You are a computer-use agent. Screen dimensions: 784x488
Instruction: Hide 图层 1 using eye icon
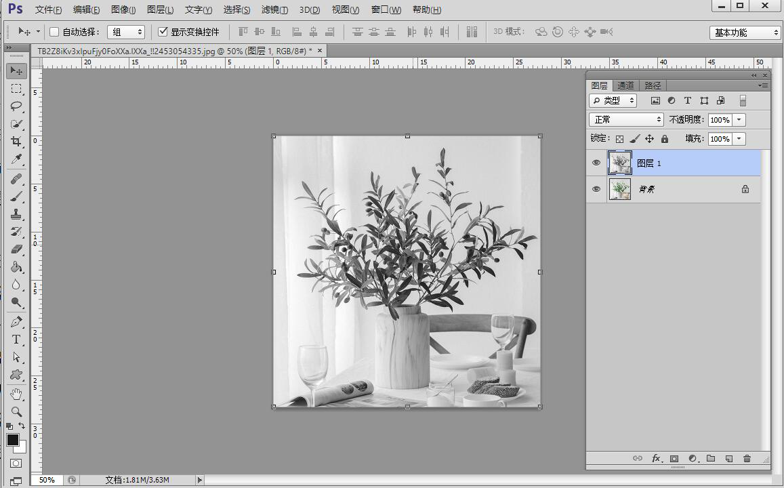click(x=596, y=163)
